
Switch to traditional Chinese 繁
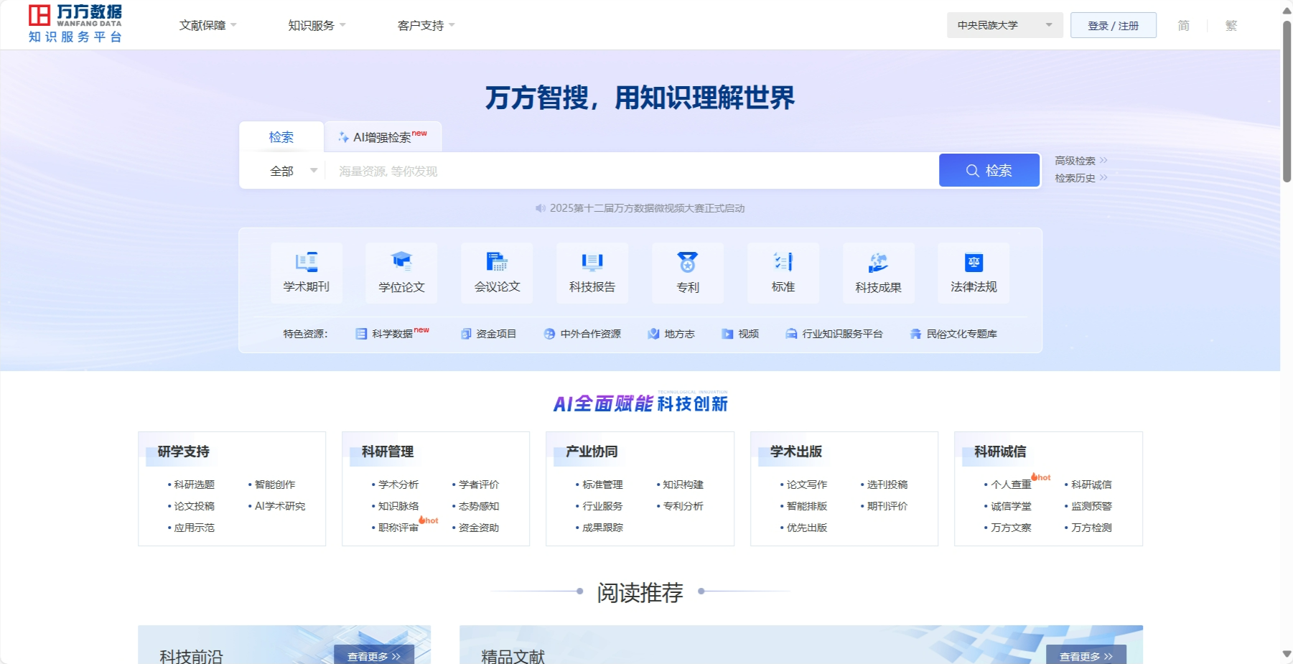point(1231,25)
